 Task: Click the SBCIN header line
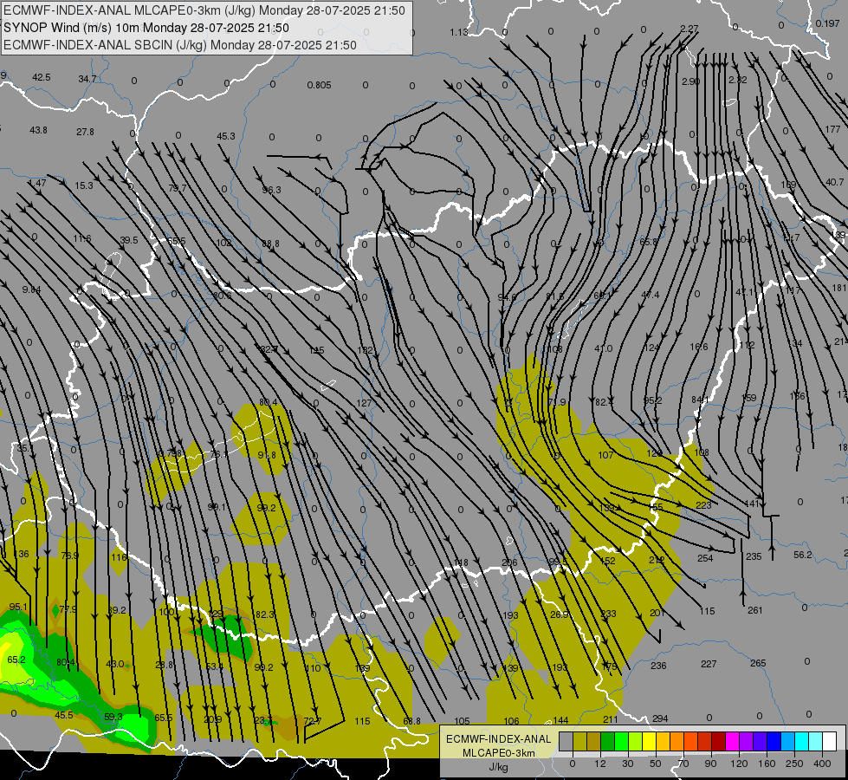(x=180, y=45)
